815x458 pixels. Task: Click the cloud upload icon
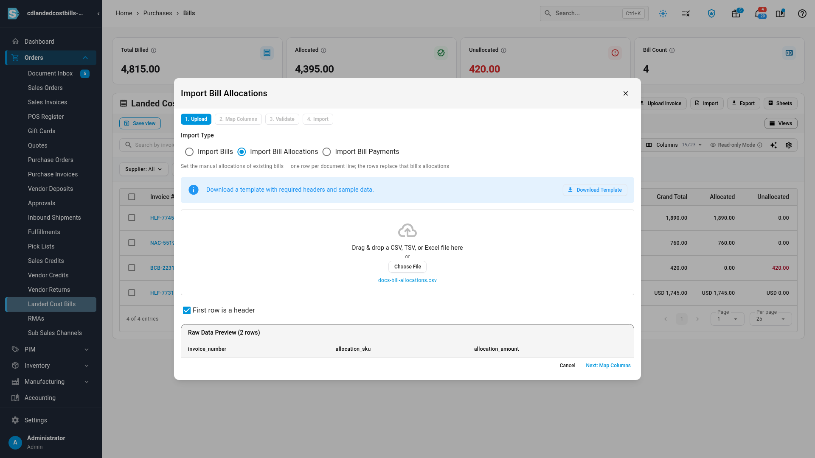(x=407, y=231)
